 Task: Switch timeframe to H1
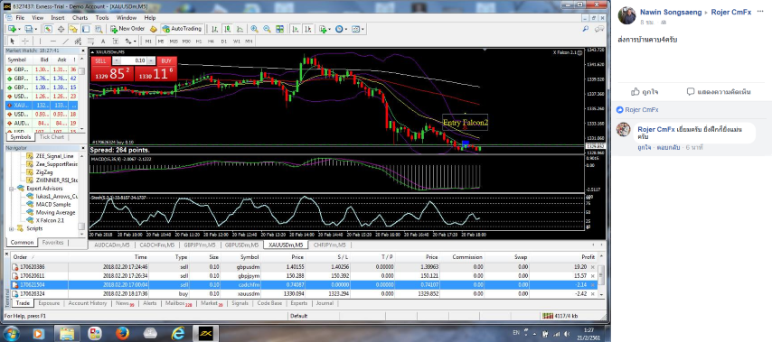(x=199, y=42)
